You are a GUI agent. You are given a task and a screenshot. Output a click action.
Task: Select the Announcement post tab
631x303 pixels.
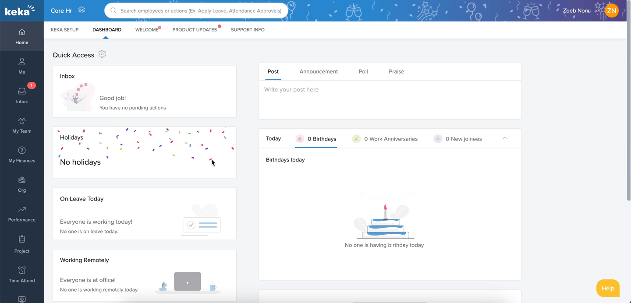319,71
